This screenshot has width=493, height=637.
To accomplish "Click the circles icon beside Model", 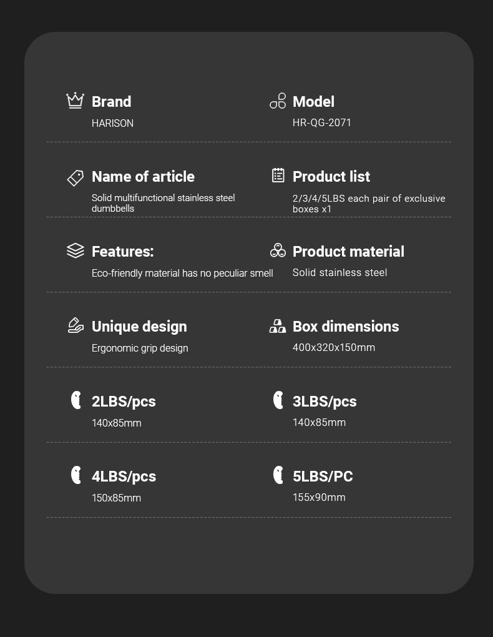I will pos(278,101).
